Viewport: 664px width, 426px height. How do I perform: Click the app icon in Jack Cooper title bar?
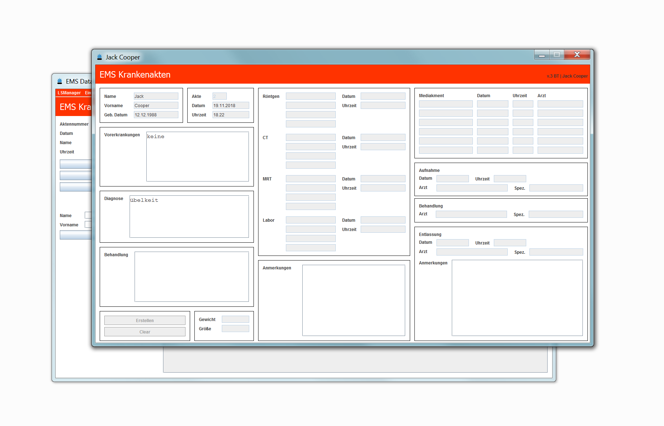tap(99, 57)
